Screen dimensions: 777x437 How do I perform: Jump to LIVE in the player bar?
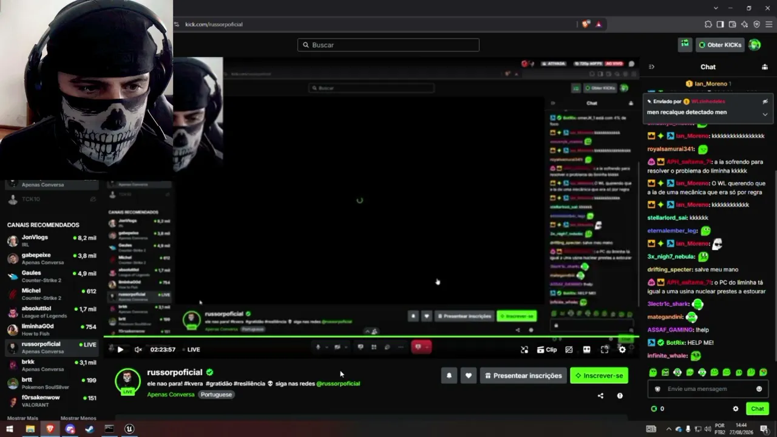tap(194, 350)
